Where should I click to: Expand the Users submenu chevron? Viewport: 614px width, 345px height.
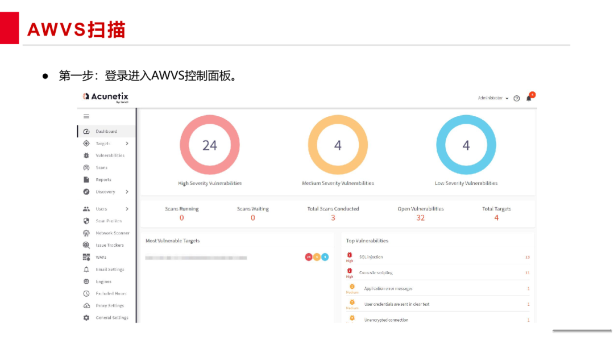point(127,209)
